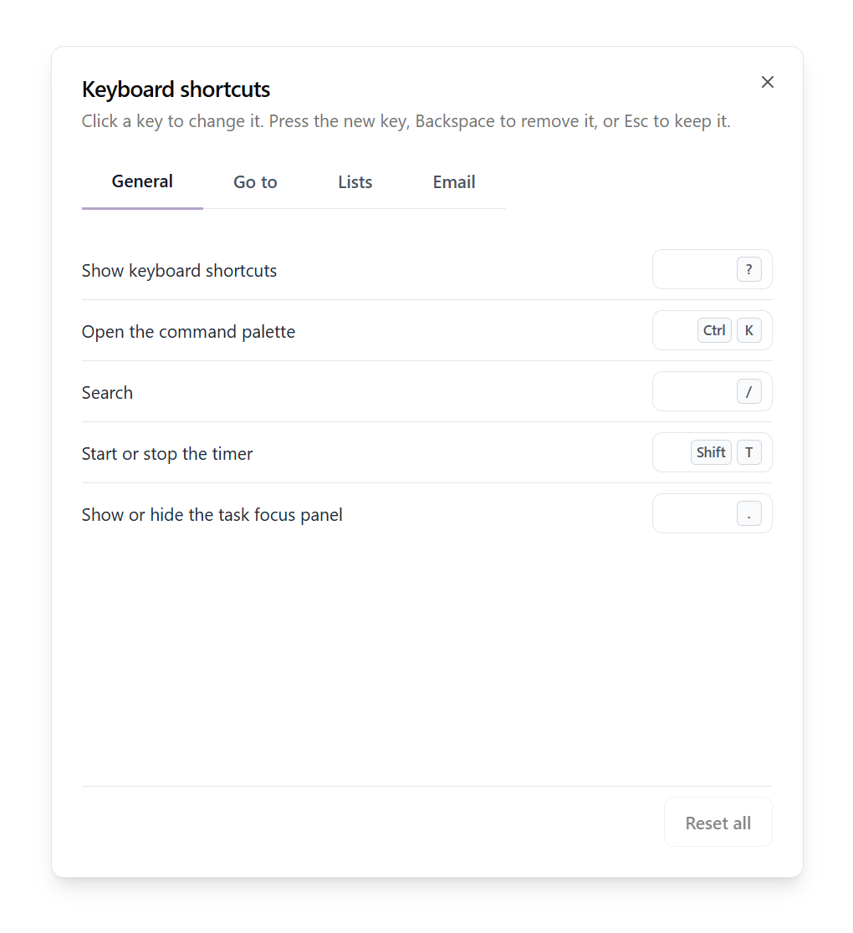Switch to the General tab
This screenshot has width=853, height=933.
click(142, 181)
